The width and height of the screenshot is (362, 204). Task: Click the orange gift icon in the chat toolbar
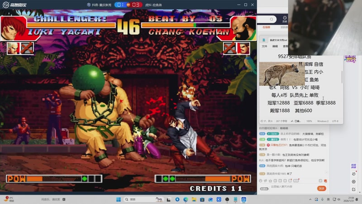click(325, 180)
